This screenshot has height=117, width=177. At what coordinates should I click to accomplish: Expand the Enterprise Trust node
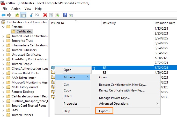(x=3, y=41)
